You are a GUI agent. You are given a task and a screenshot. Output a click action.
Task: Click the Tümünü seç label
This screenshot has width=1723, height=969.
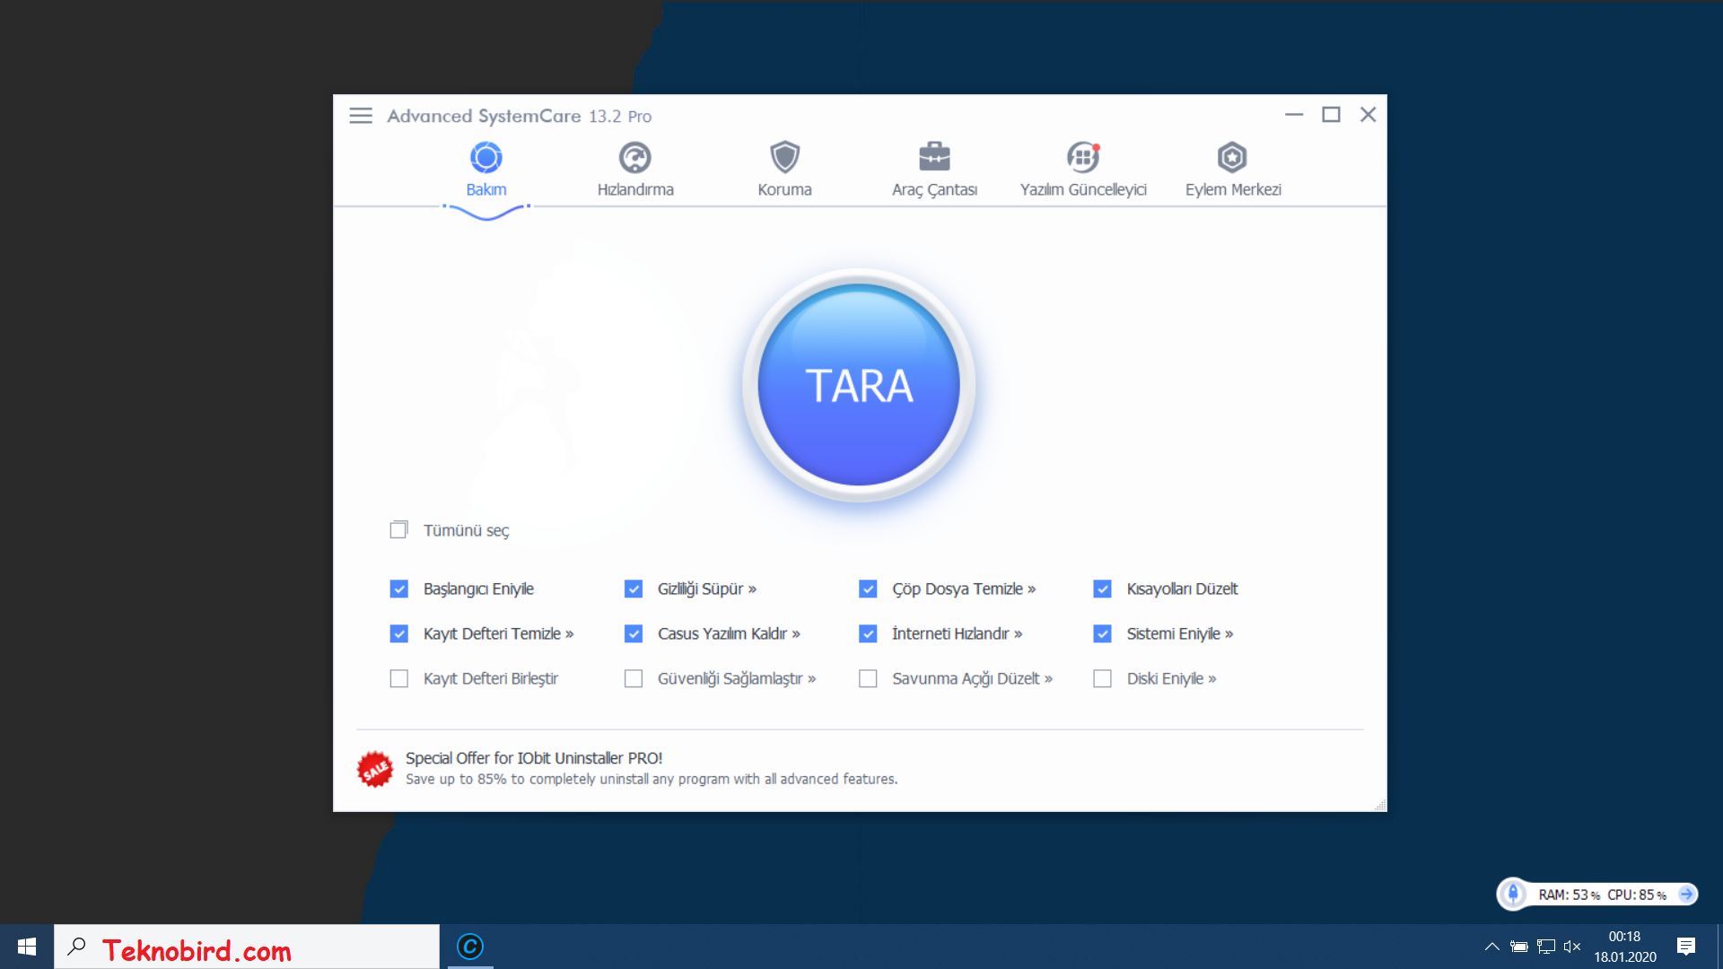coord(466,530)
